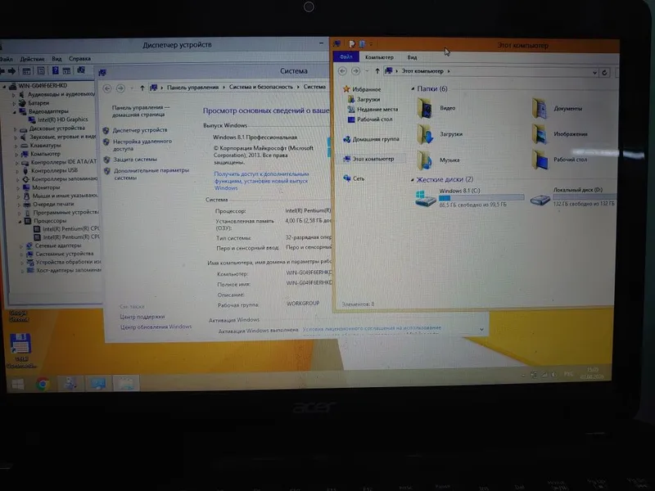Viewport: 655px width, 491px height.
Task: Select Этот компьютер in sidebar
Action: (x=368, y=159)
